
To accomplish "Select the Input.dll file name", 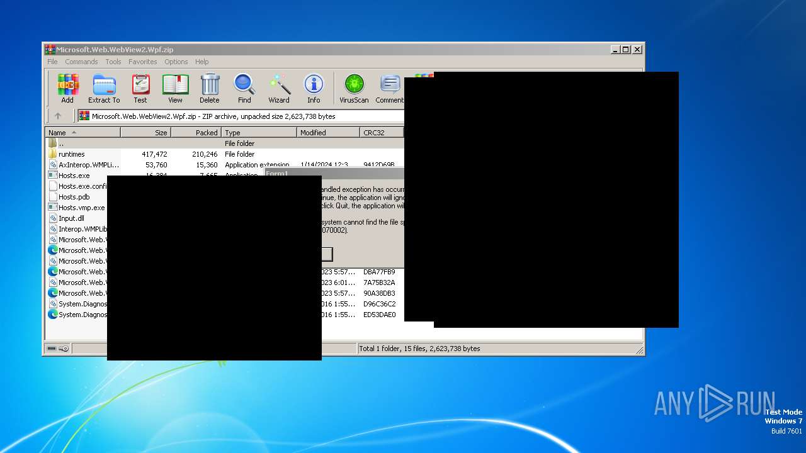I will [71, 218].
